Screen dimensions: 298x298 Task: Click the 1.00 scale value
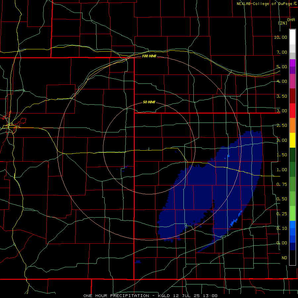coord(282,170)
